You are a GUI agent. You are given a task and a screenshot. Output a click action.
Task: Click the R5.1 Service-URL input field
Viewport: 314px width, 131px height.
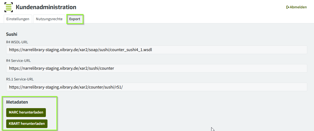[157, 87]
